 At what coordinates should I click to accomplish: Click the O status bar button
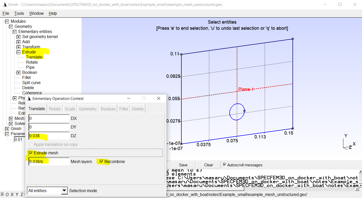click(7, 195)
